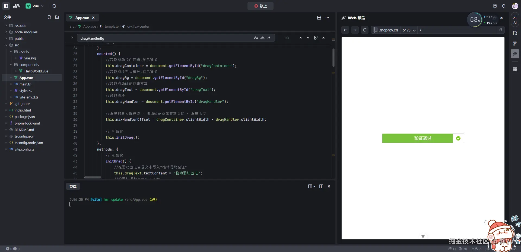The height and width of the screenshot is (252, 521).
Task: Click the 停止 stop button
Action: point(260,6)
